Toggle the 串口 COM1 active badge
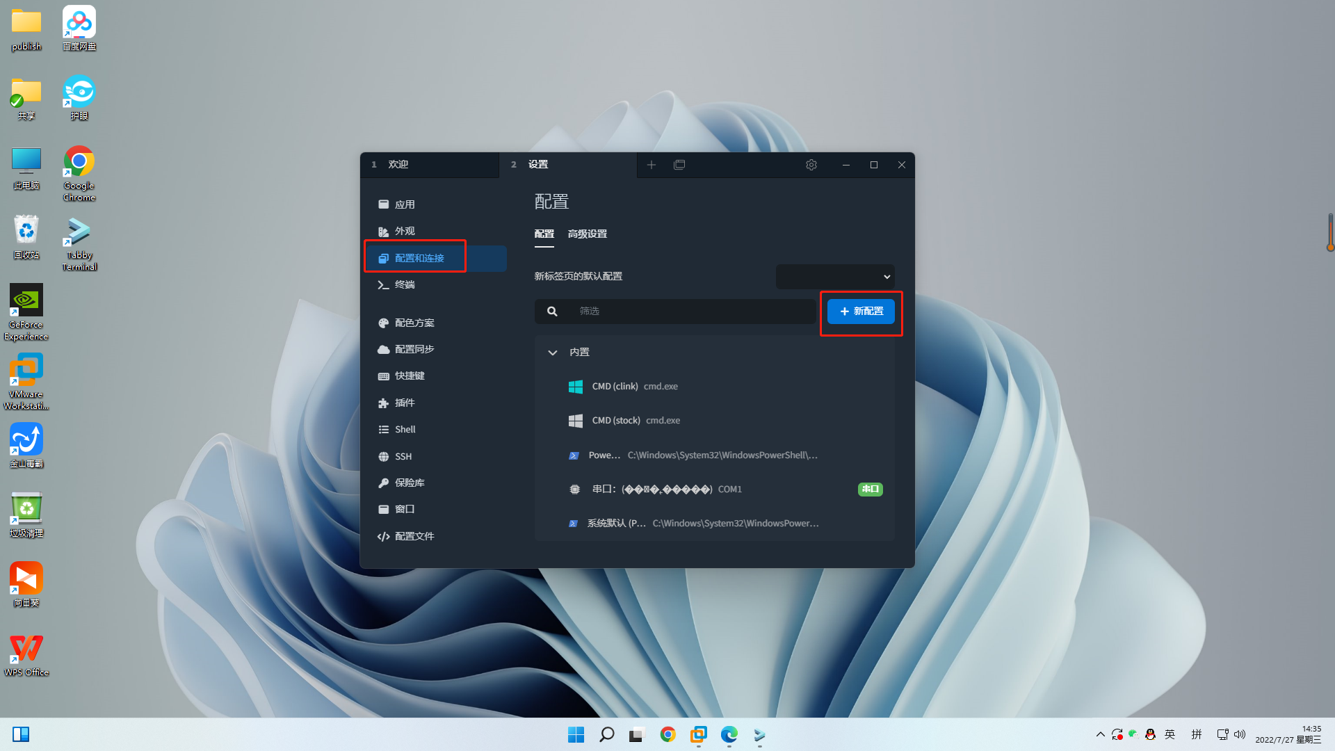Screen dimensions: 1335x751 [870, 489]
